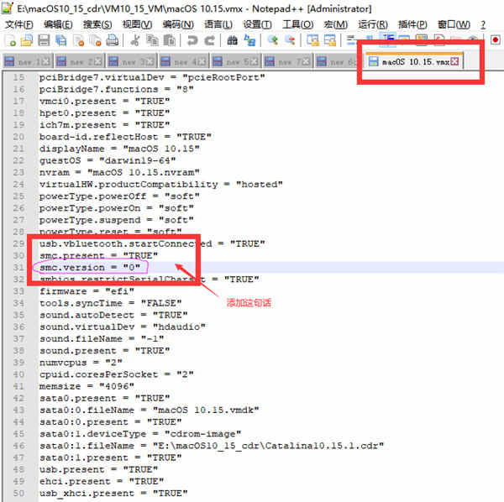This screenshot has height=502, width=504.
Task: Switch to the new 4 tab
Action: click(x=183, y=61)
